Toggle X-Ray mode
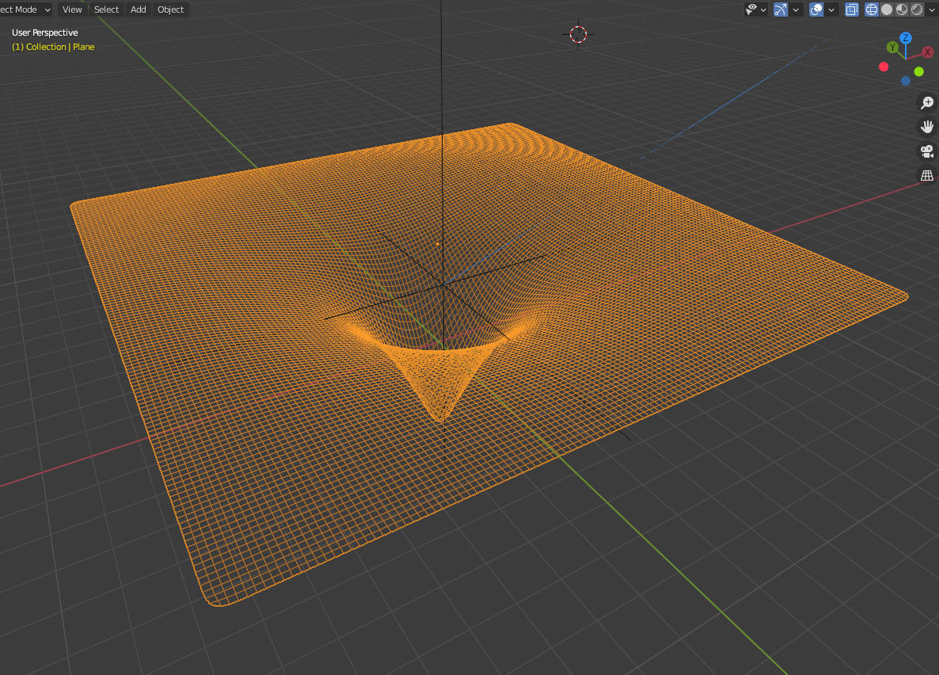 click(852, 10)
